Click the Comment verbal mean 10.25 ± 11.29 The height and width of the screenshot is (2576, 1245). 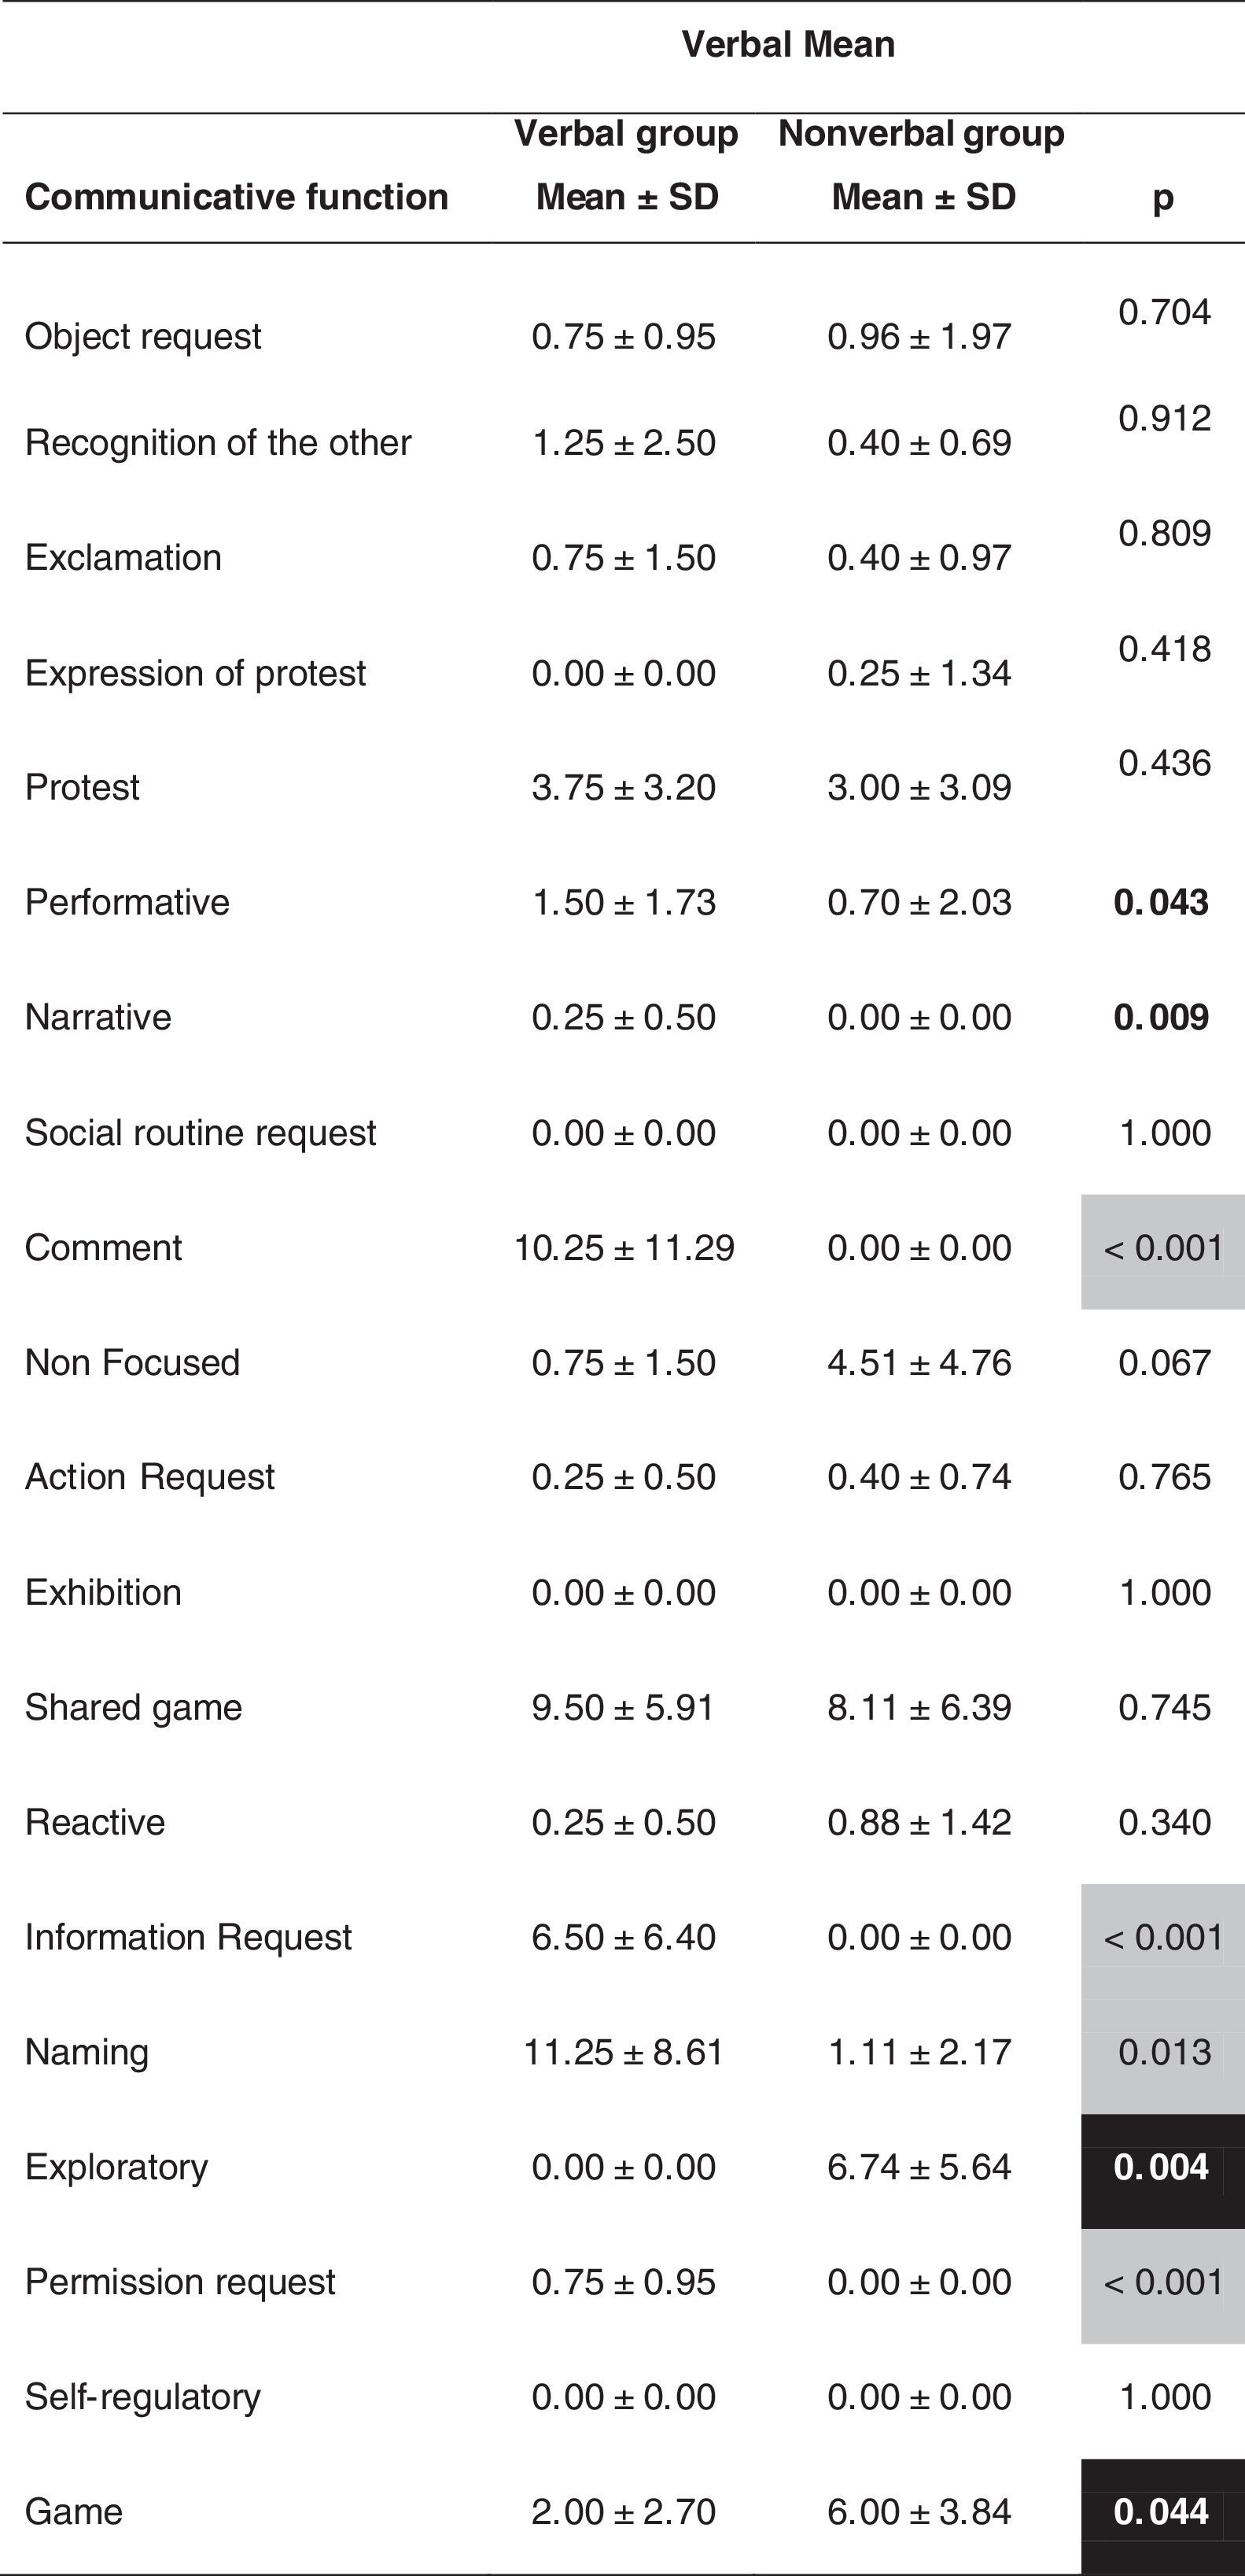coord(624,1248)
